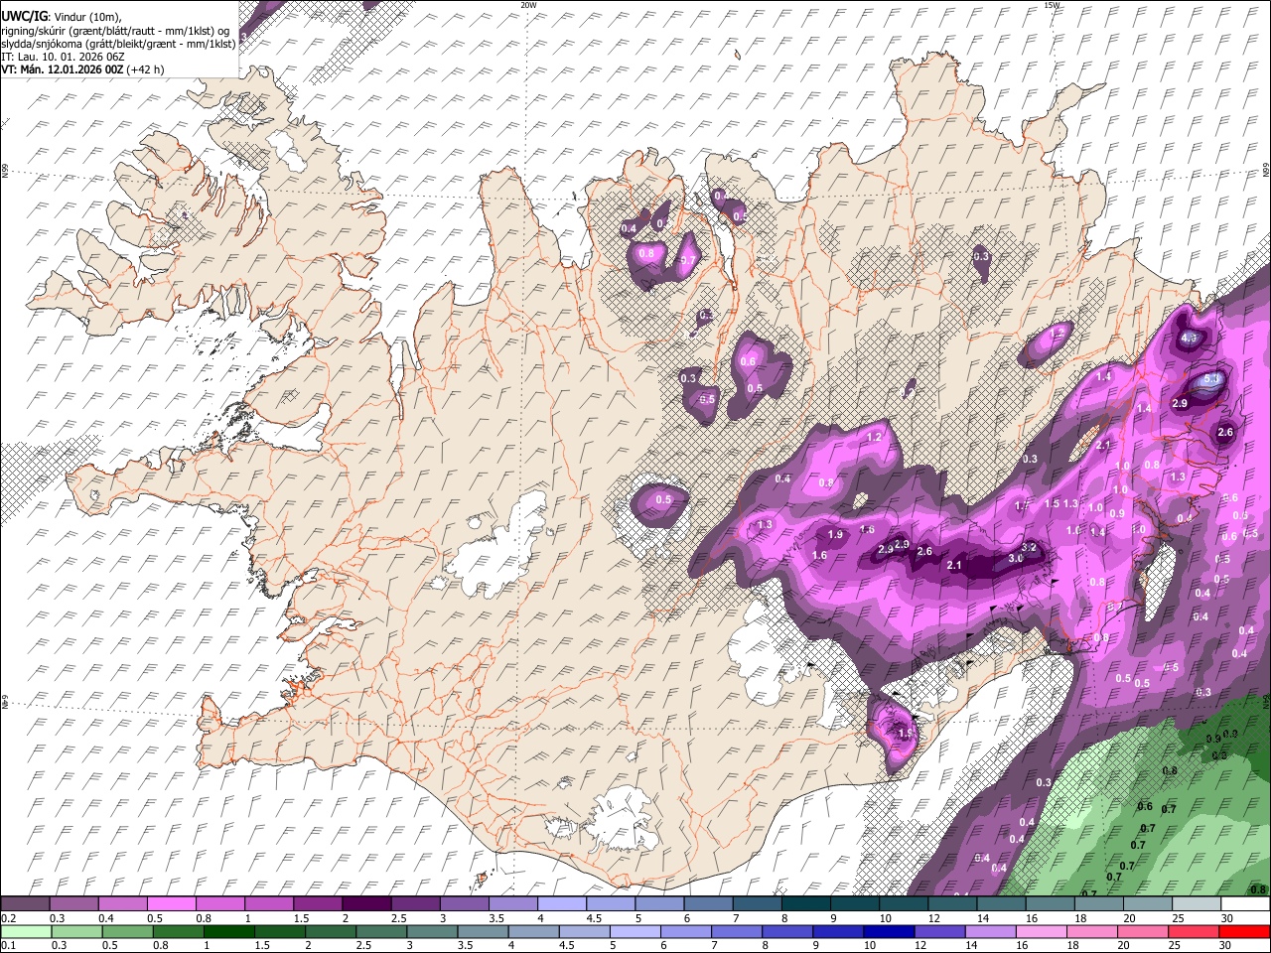Screen dimensions: 1271x953
Task: Pick the upper legend swatch from 1 to 1.5
Action: [269, 904]
